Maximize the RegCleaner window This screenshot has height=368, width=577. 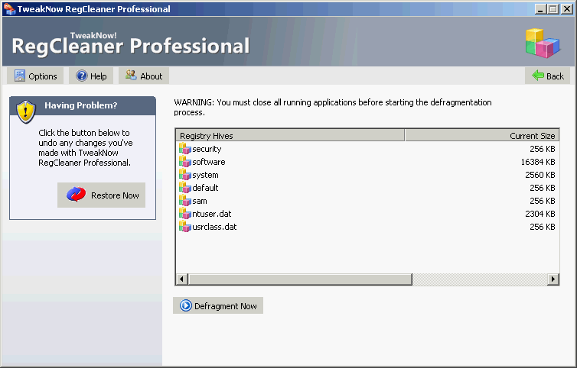tap(553, 9)
